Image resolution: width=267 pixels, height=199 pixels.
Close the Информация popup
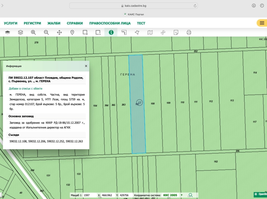(x=86, y=66)
